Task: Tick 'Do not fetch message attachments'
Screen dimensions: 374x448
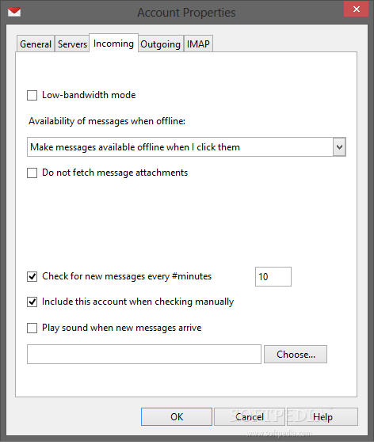Action: coord(32,173)
